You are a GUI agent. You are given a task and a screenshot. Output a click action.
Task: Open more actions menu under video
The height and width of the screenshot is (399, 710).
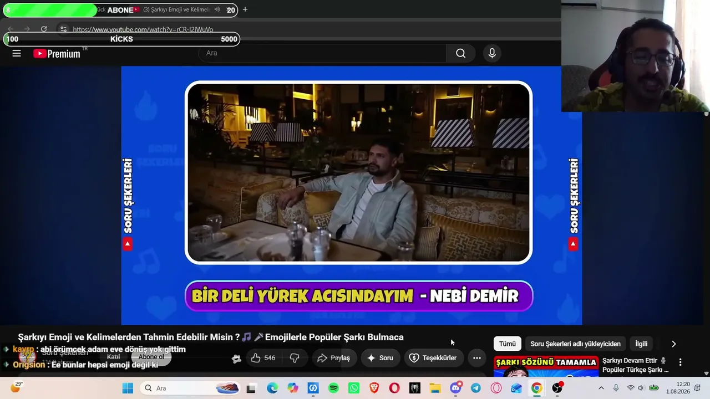476,358
